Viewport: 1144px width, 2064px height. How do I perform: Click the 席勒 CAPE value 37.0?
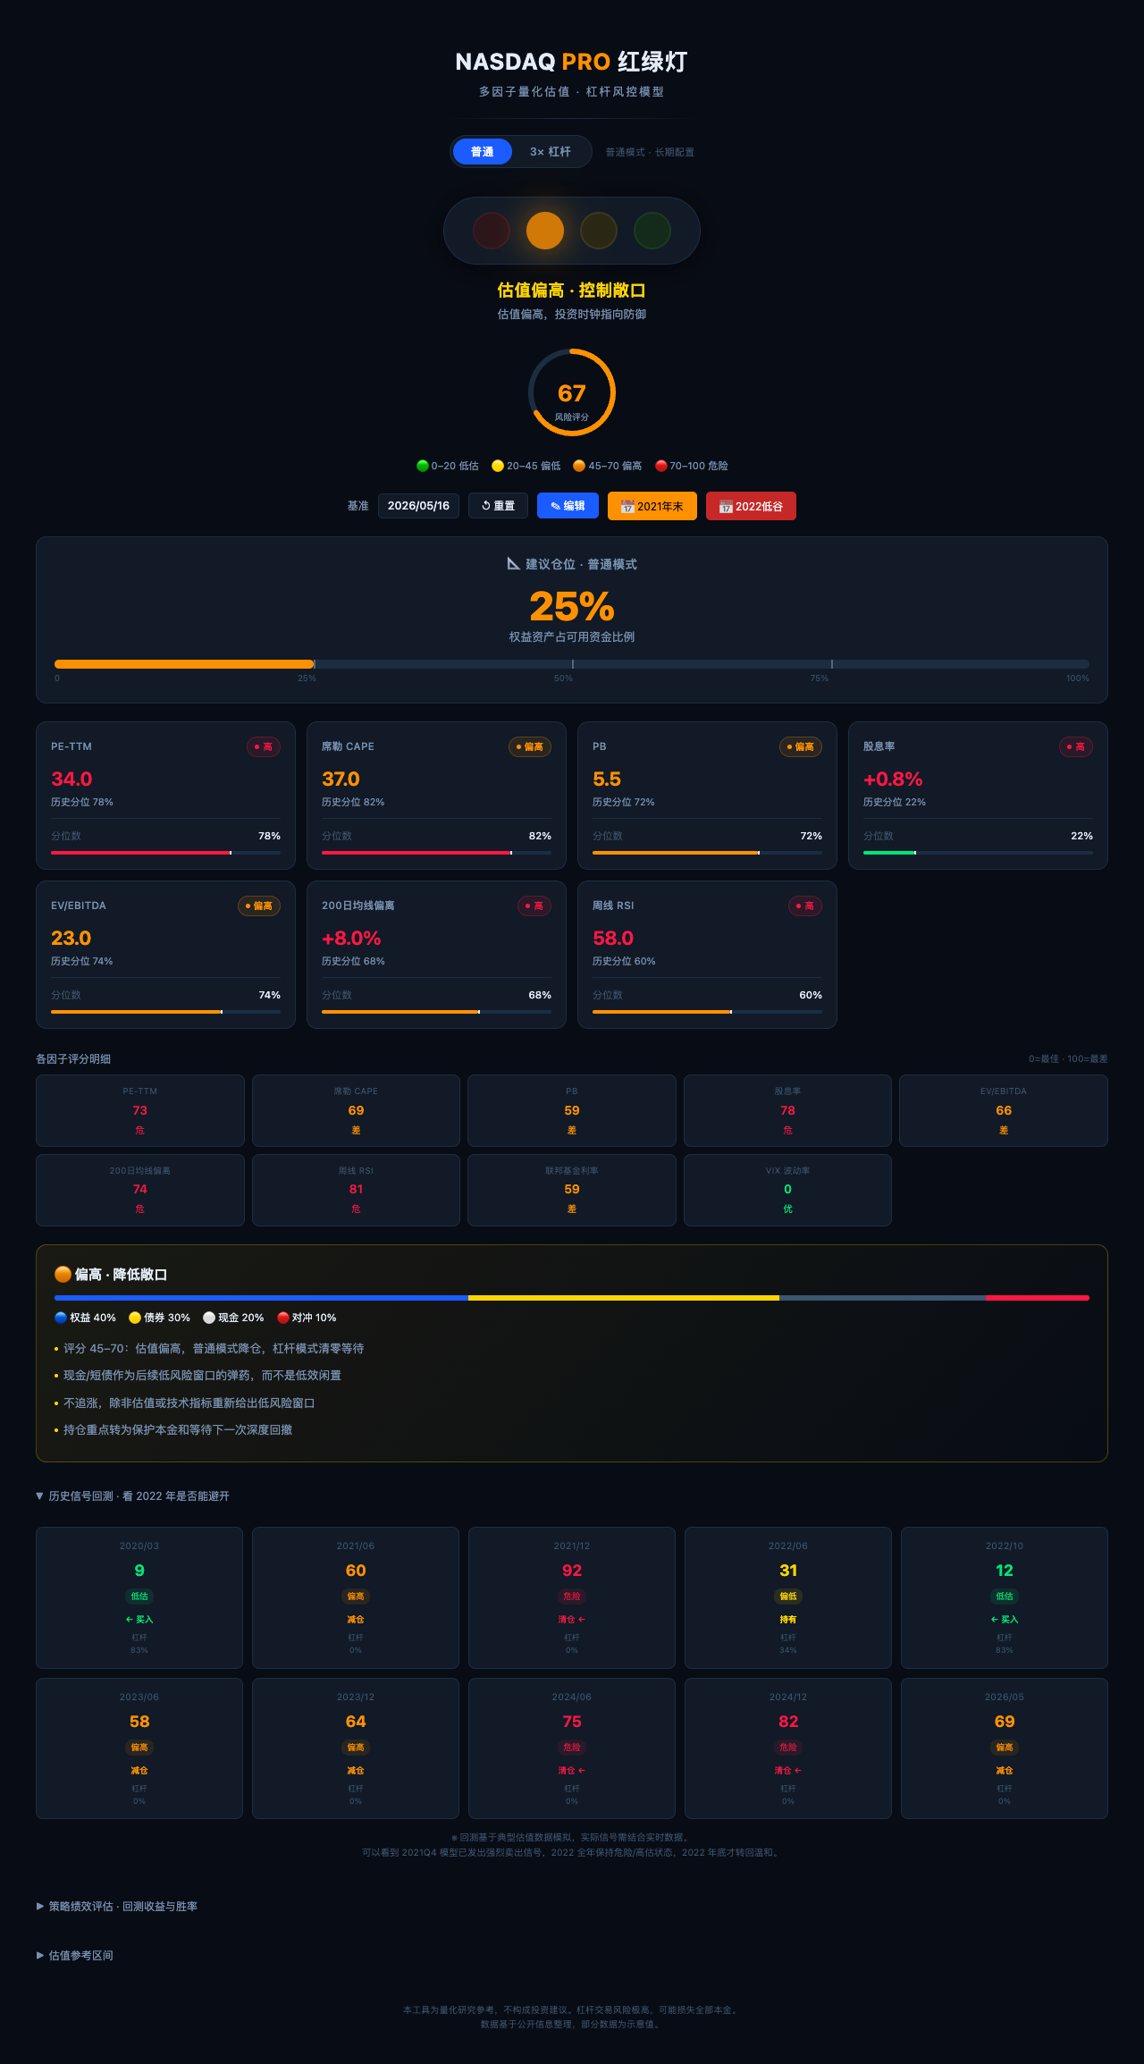tap(341, 779)
